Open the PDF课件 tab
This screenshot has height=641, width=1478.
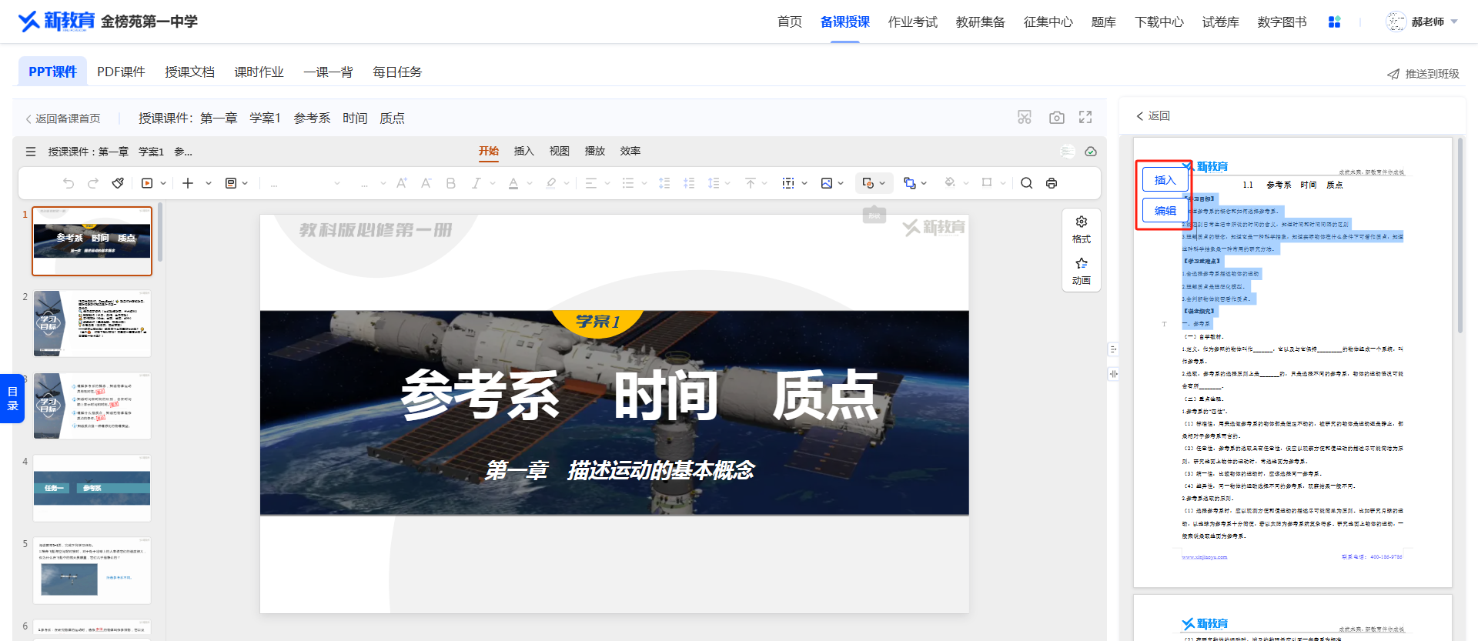pyautogui.click(x=121, y=72)
